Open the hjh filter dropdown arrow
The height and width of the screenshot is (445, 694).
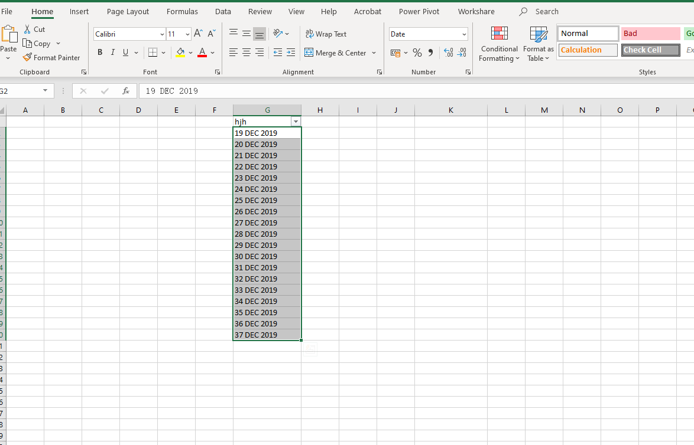point(296,122)
